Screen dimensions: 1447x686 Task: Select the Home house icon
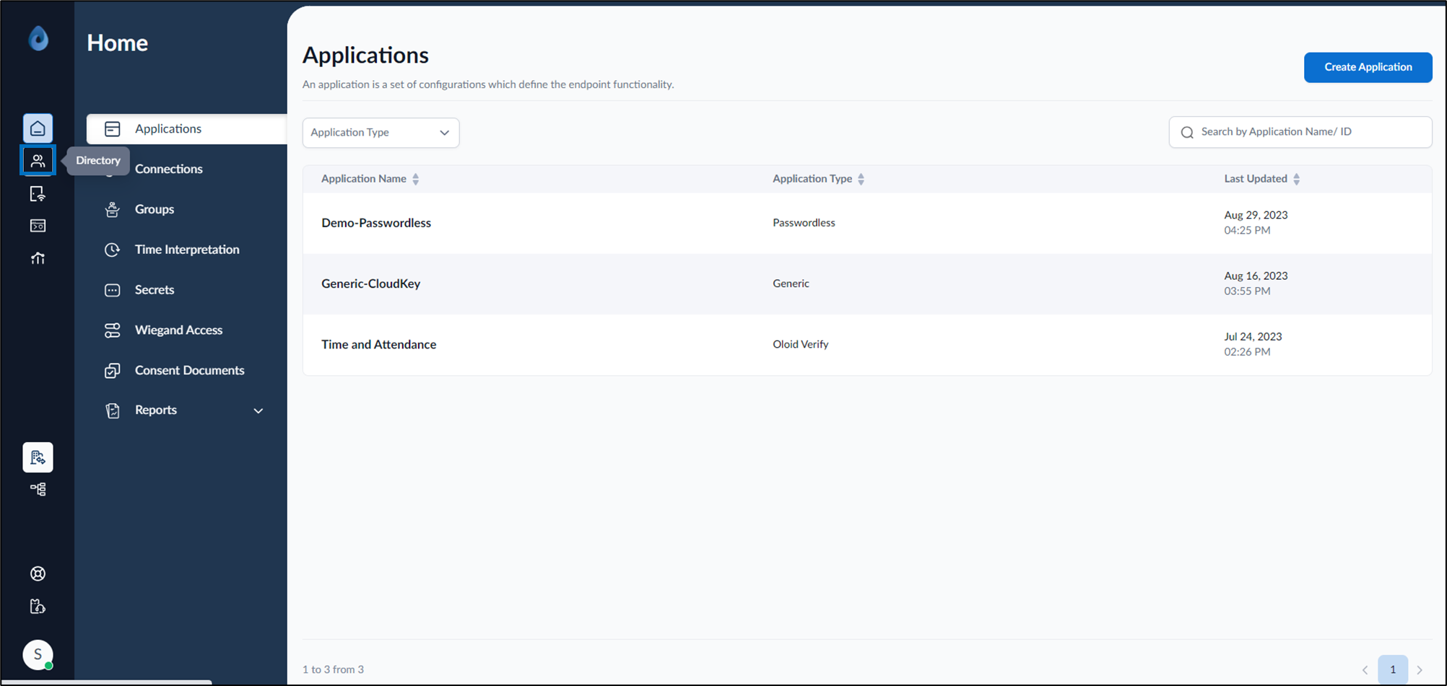tap(38, 128)
